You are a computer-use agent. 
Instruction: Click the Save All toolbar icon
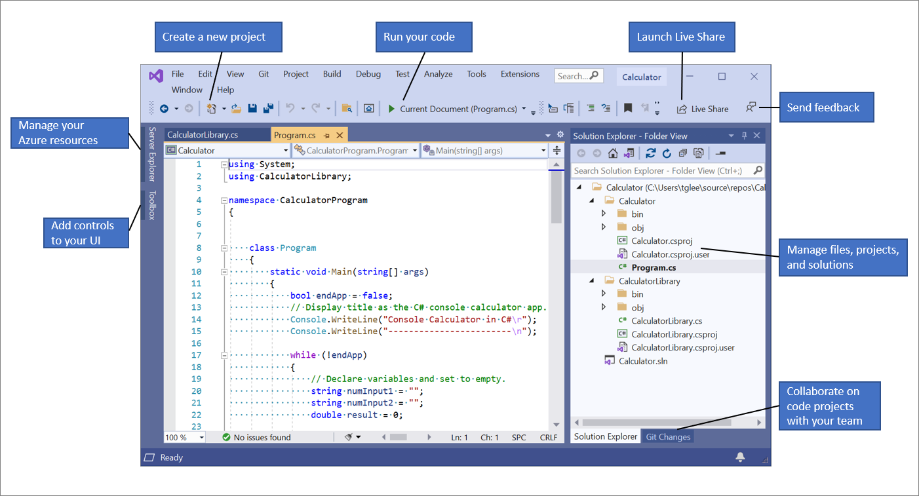[x=268, y=108]
